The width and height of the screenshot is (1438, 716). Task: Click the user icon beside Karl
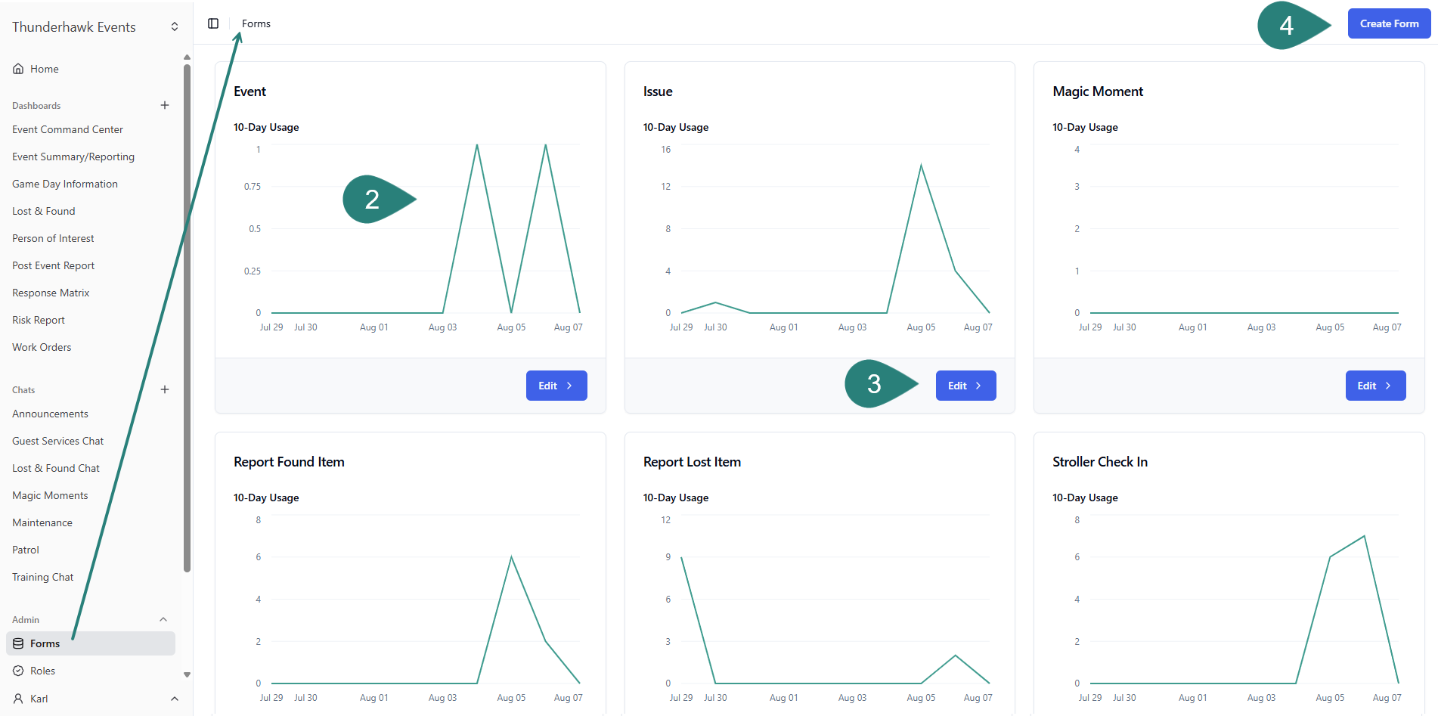18,699
